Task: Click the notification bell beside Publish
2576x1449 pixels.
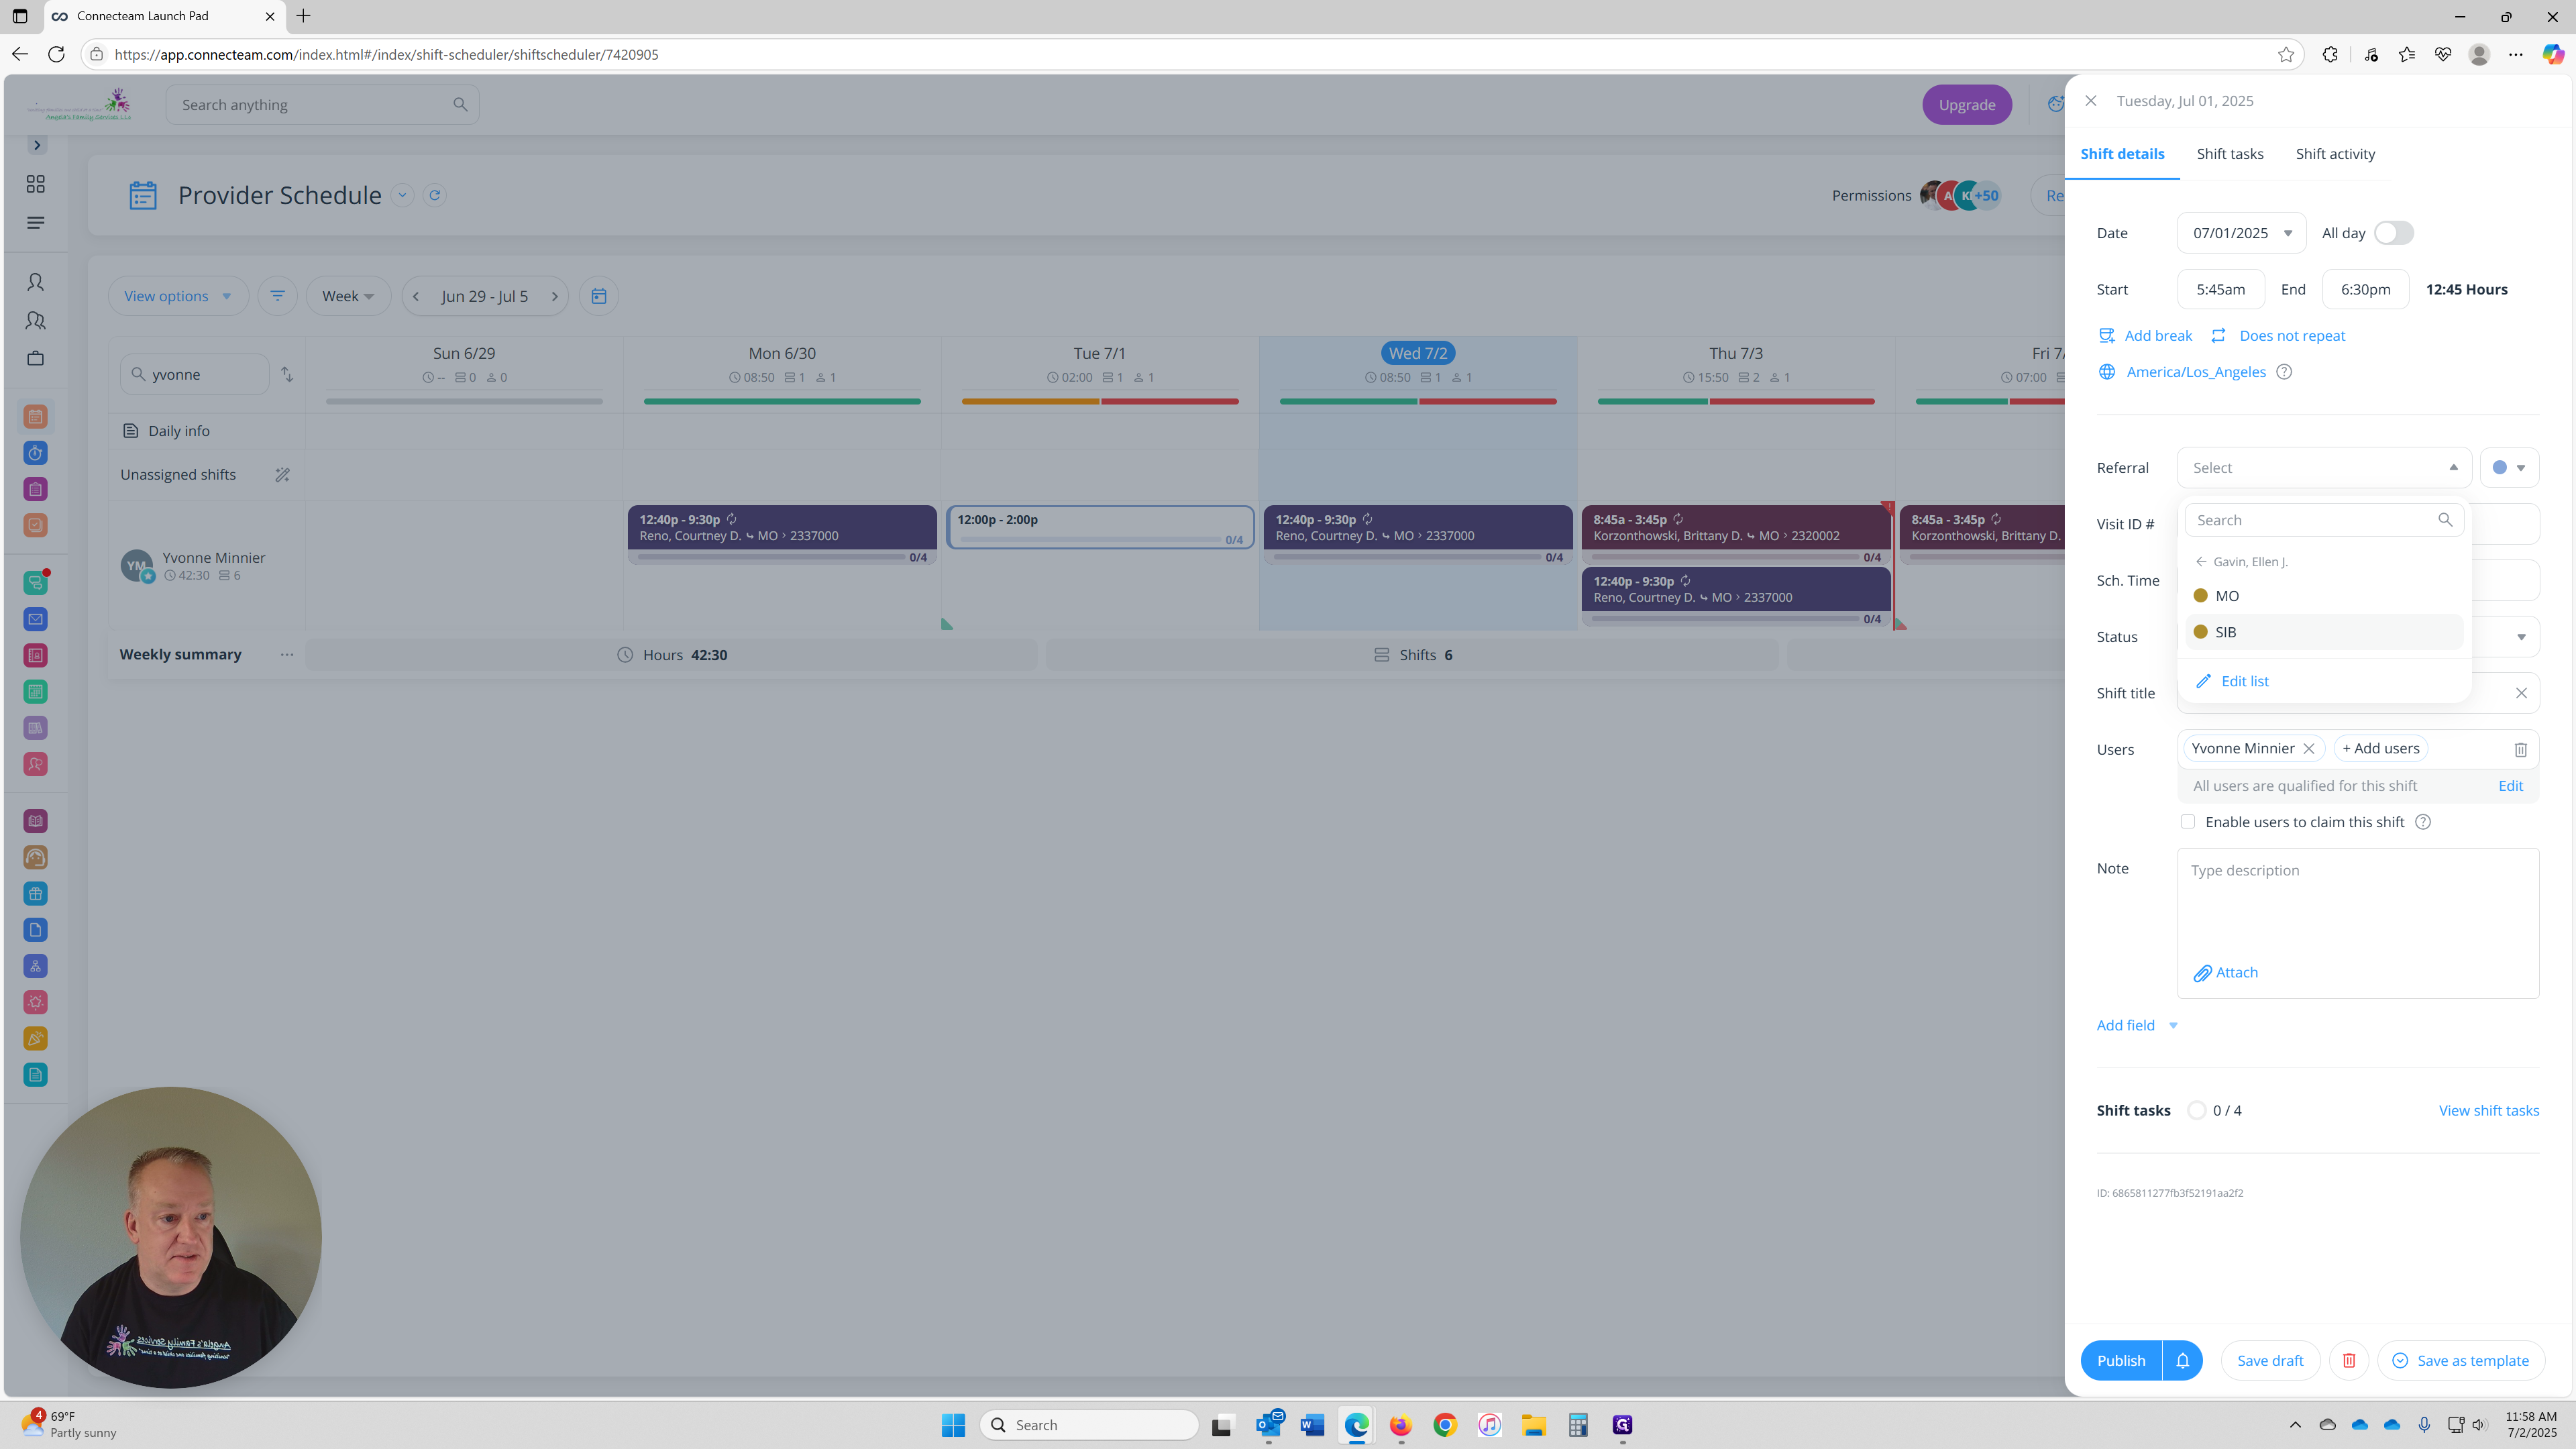Action: pyautogui.click(x=2183, y=1361)
